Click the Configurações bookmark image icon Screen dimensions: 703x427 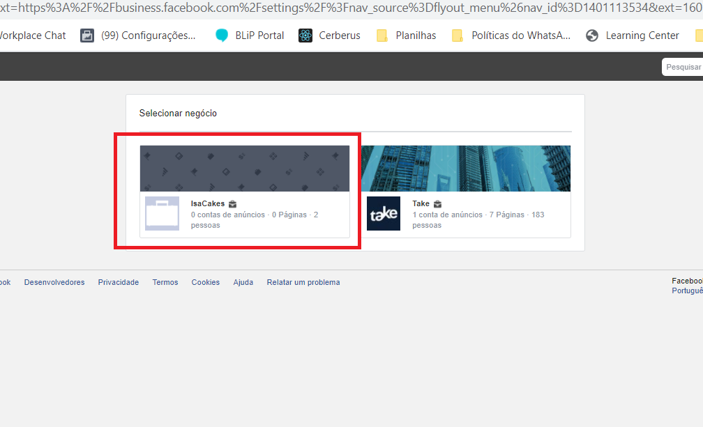[87, 36]
